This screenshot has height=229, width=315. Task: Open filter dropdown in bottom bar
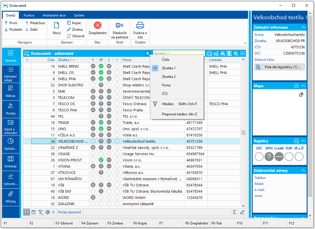pos(41,212)
